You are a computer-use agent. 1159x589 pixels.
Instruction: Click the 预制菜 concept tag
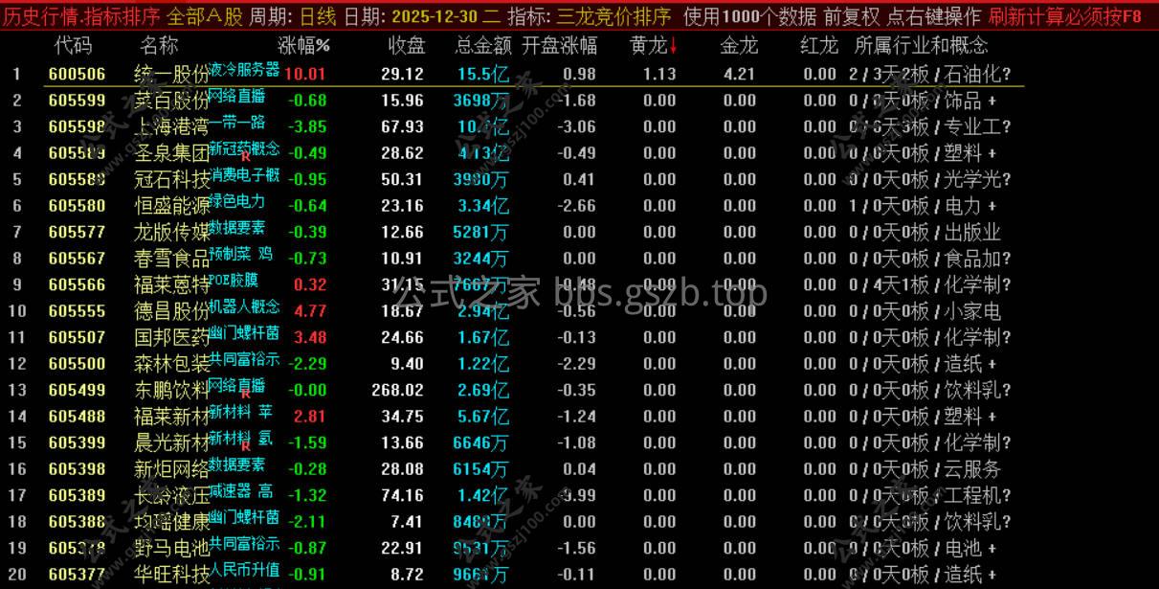coord(229,254)
